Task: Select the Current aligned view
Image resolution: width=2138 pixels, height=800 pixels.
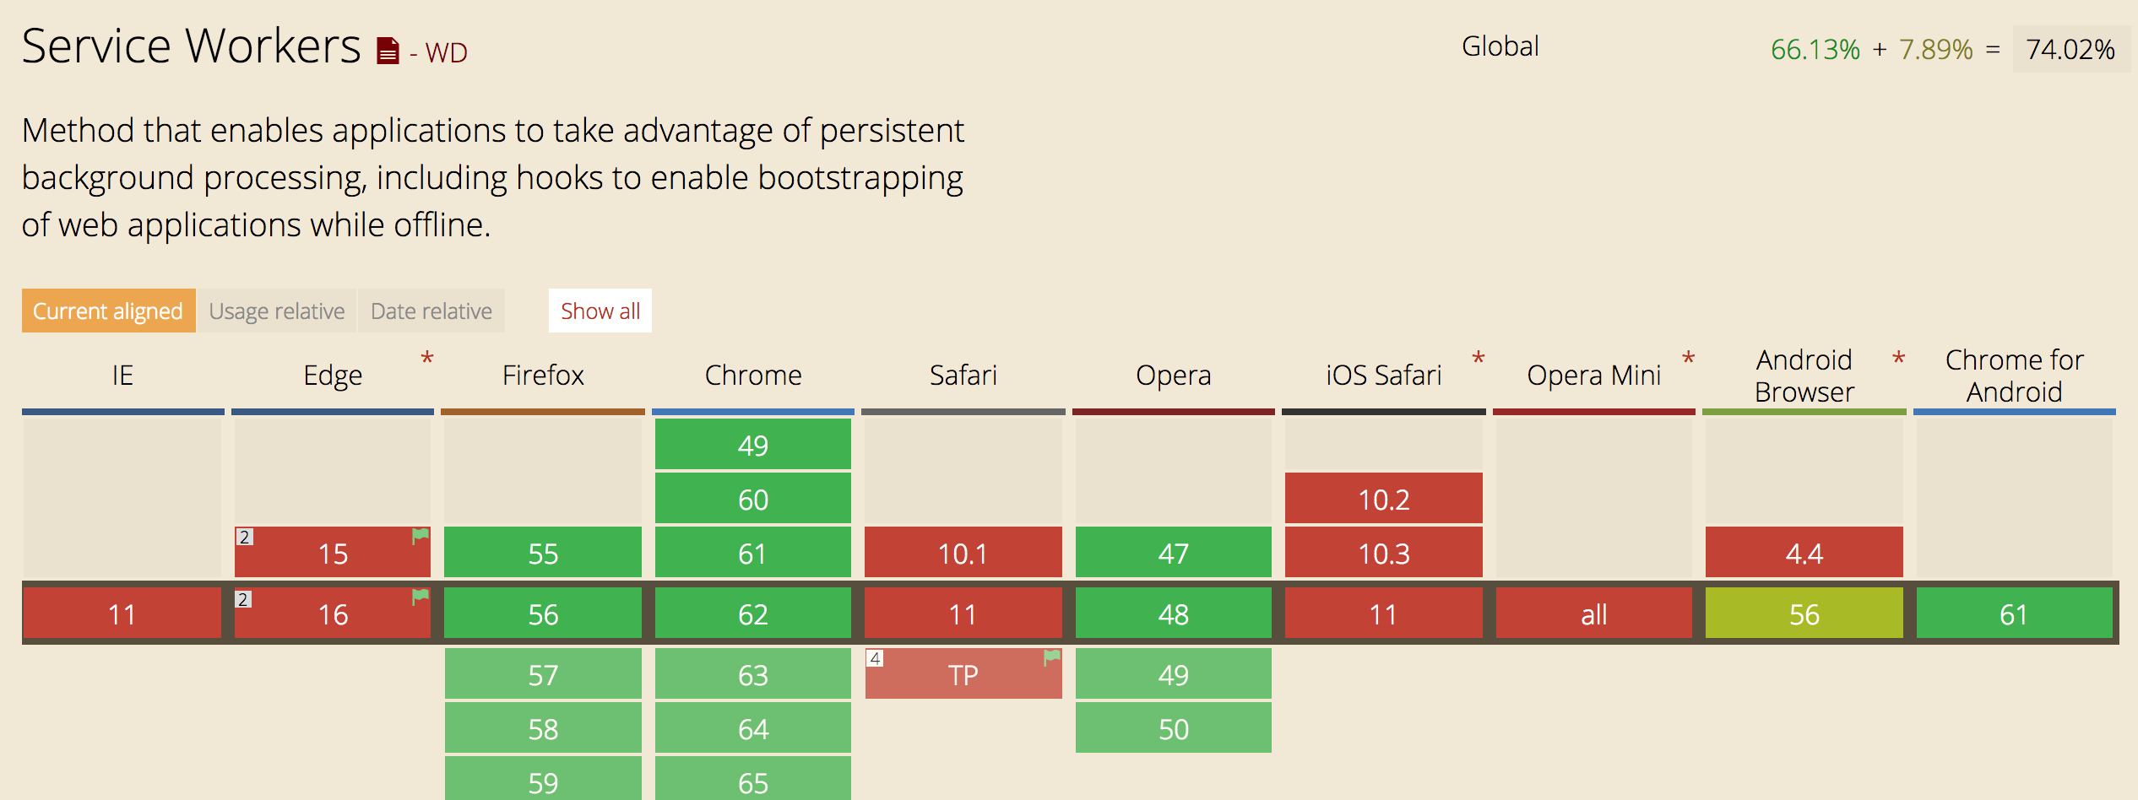Action: pyautogui.click(x=108, y=311)
